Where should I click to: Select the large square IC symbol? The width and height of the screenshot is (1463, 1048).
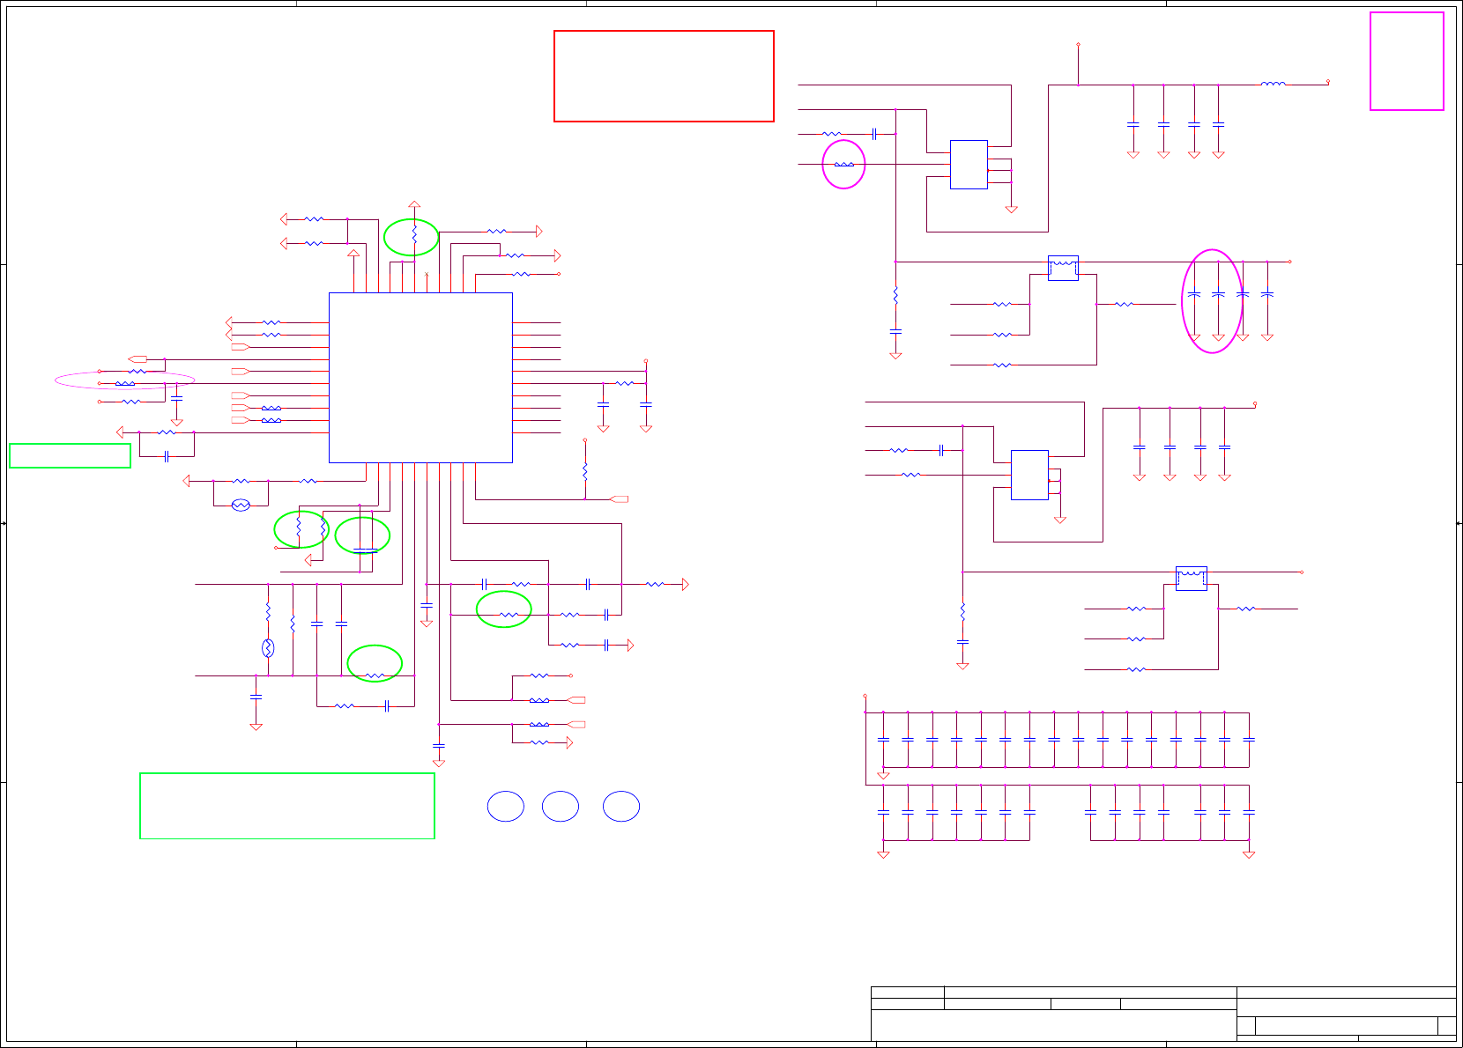click(x=420, y=378)
